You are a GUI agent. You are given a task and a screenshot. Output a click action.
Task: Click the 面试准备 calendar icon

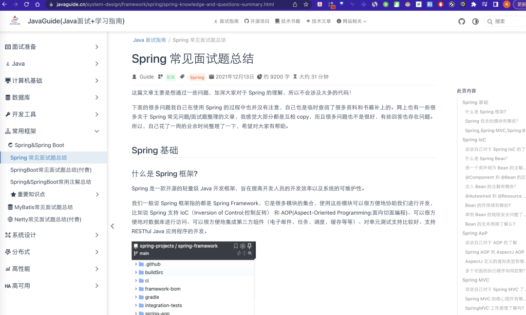coord(8,47)
